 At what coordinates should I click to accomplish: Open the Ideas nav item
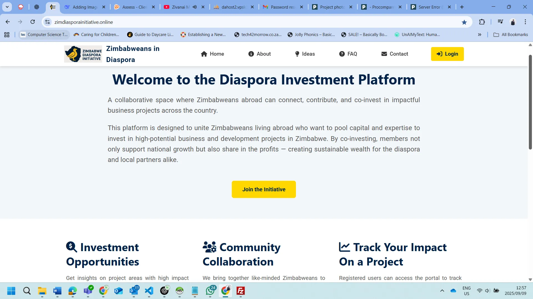click(305, 54)
